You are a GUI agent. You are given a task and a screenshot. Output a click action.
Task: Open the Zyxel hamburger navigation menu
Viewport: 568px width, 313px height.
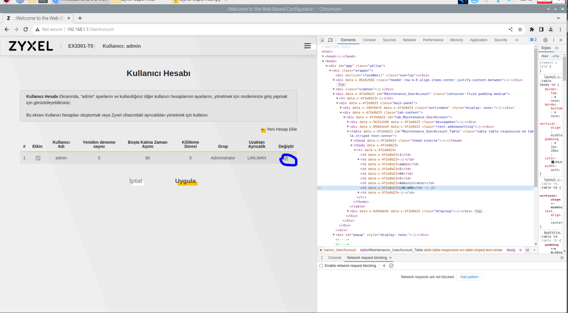(307, 46)
